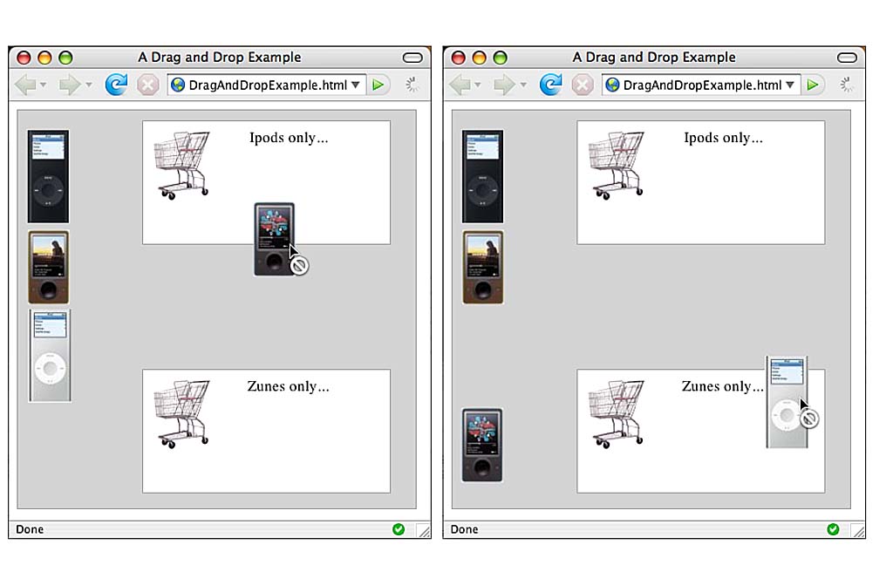Reload the page in right window

coord(551,85)
